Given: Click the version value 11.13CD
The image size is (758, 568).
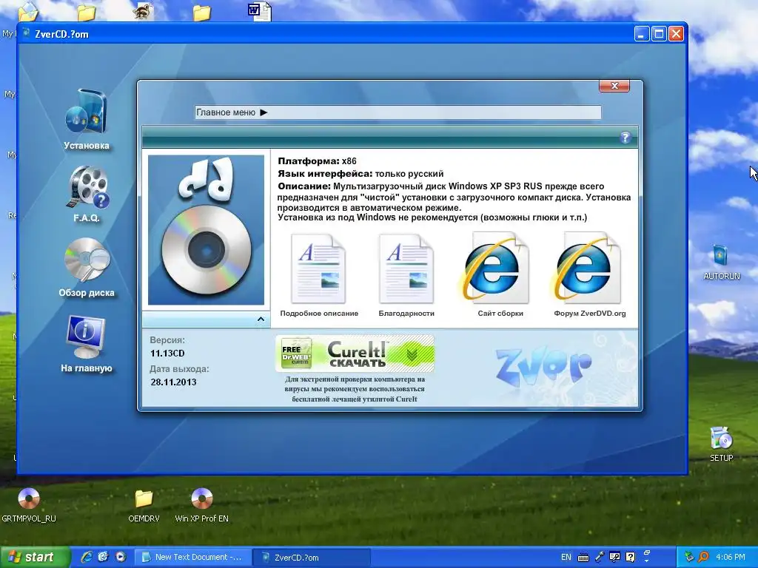Looking at the screenshot, I should pos(167,353).
